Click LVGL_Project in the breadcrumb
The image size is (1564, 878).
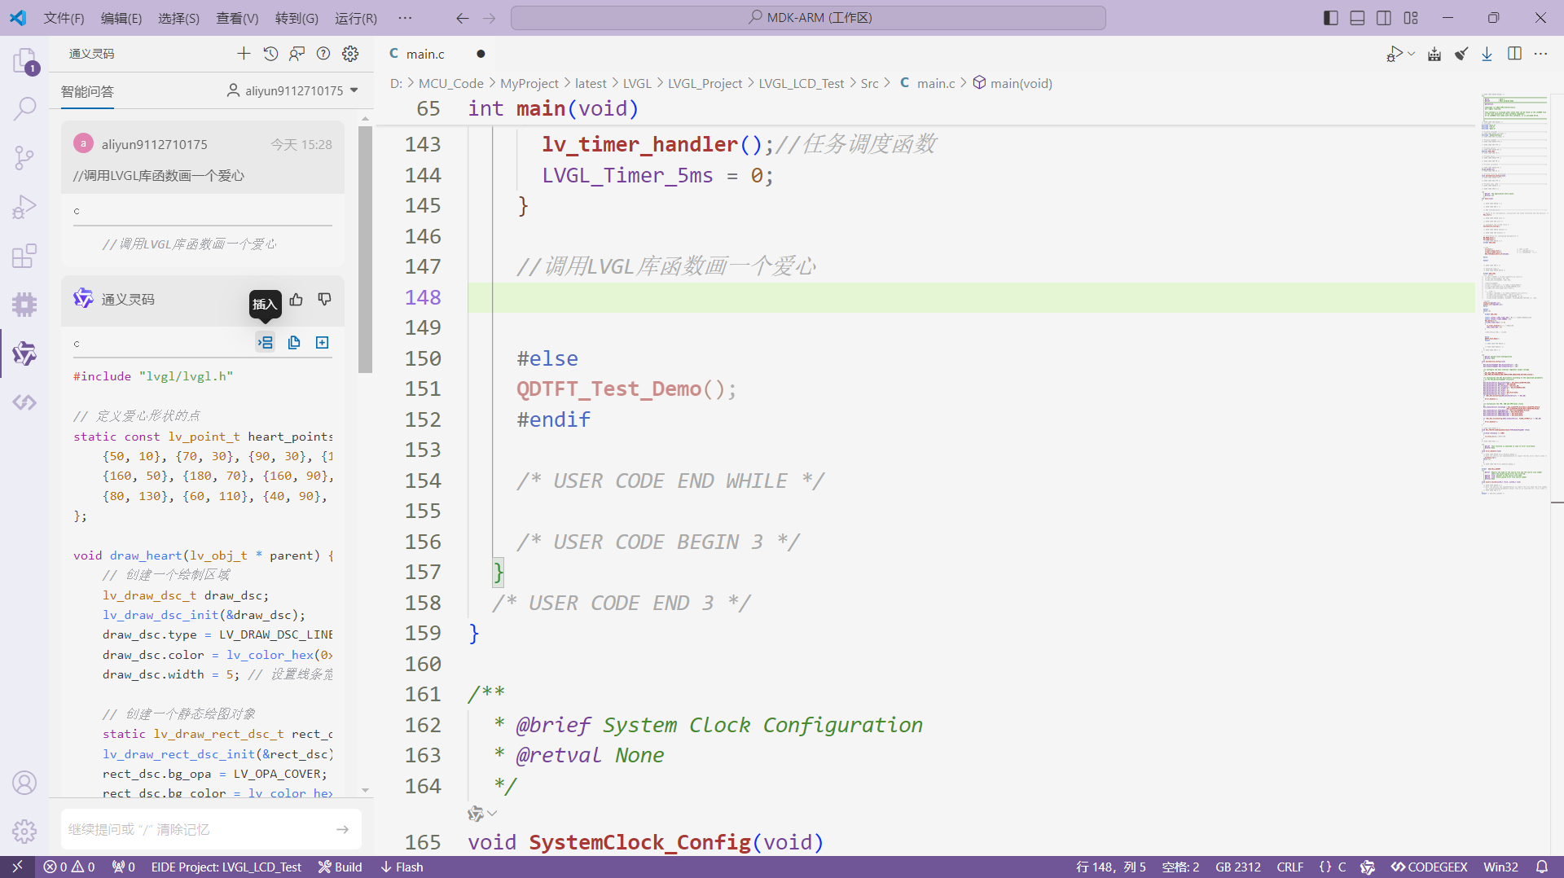(x=705, y=83)
